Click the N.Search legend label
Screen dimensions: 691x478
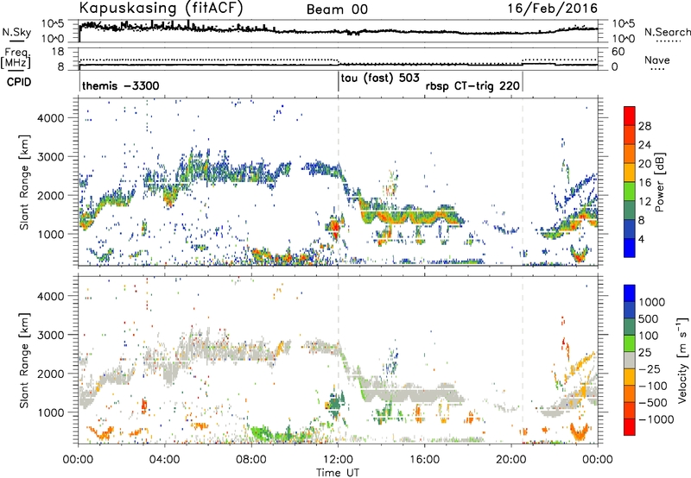(668, 32)
